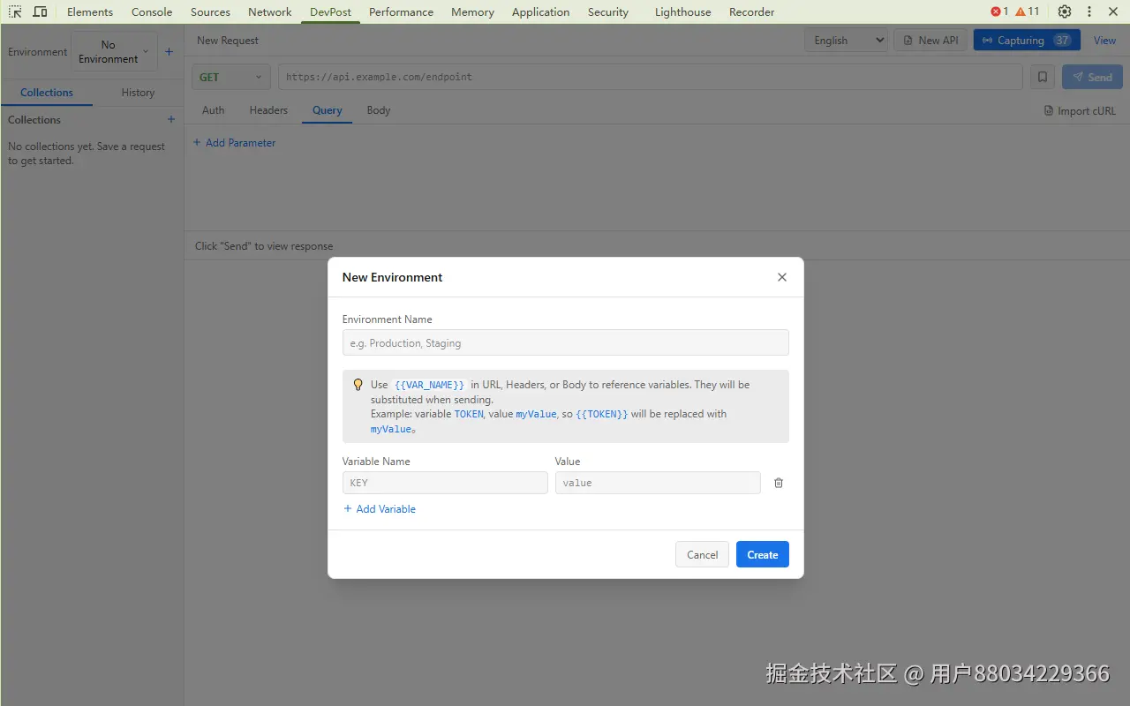Open the Performance tab
This screenshot has width=1130, height=706.
401,11
